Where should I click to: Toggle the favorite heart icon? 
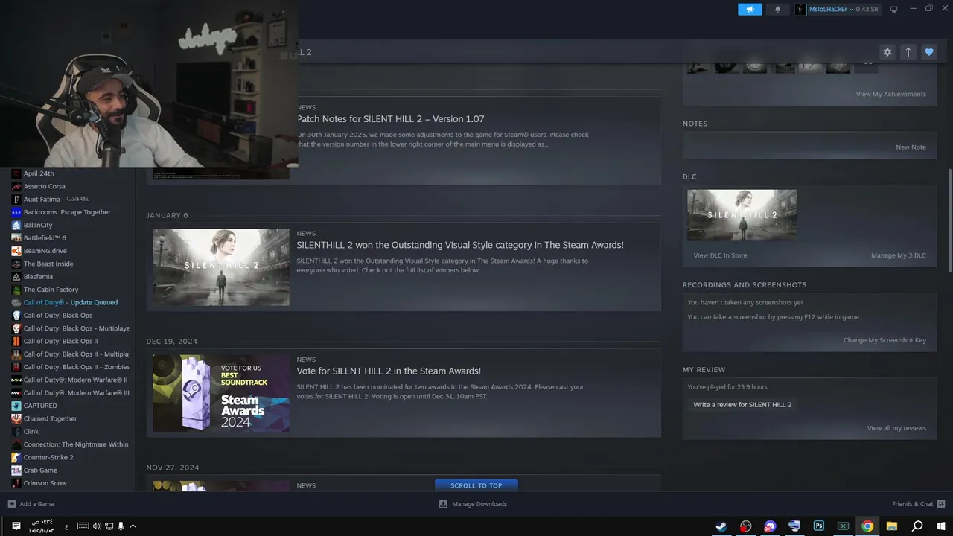click(x=928, y=52)
